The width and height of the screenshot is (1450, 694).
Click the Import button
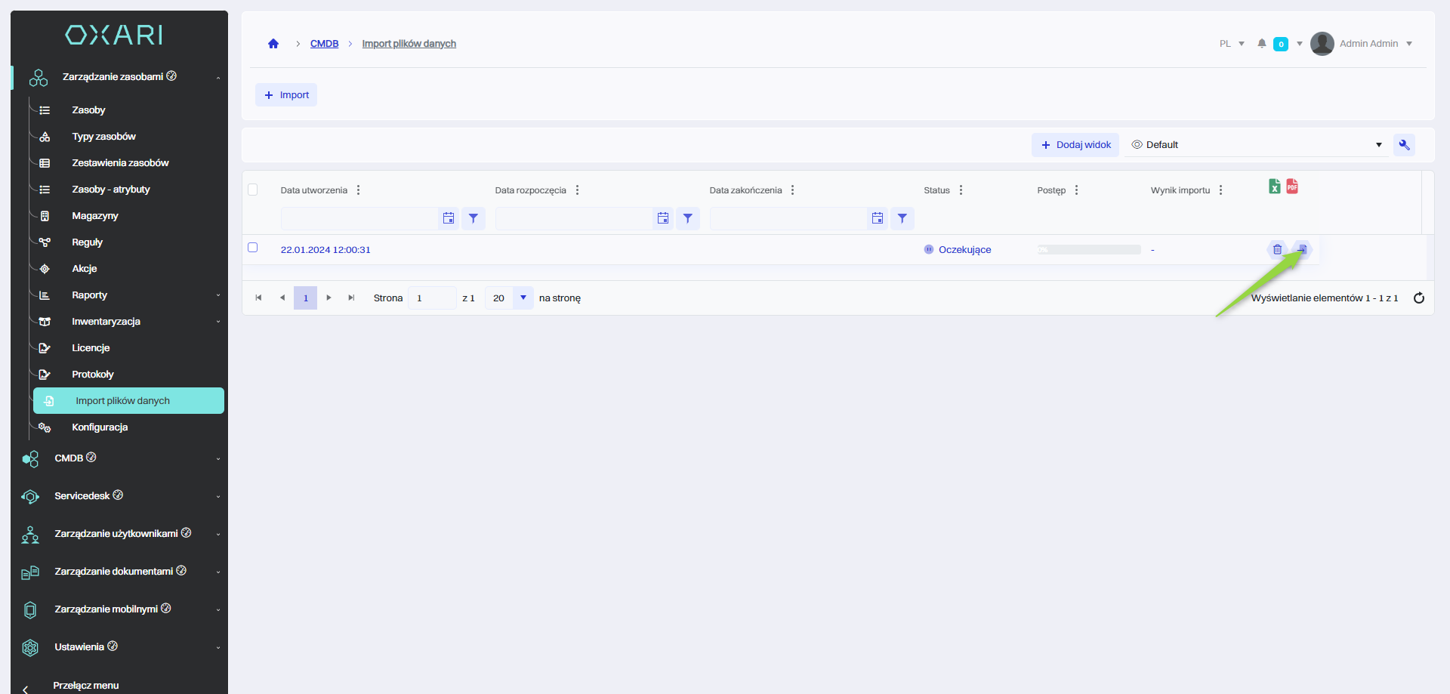click(x=286, y=95)
